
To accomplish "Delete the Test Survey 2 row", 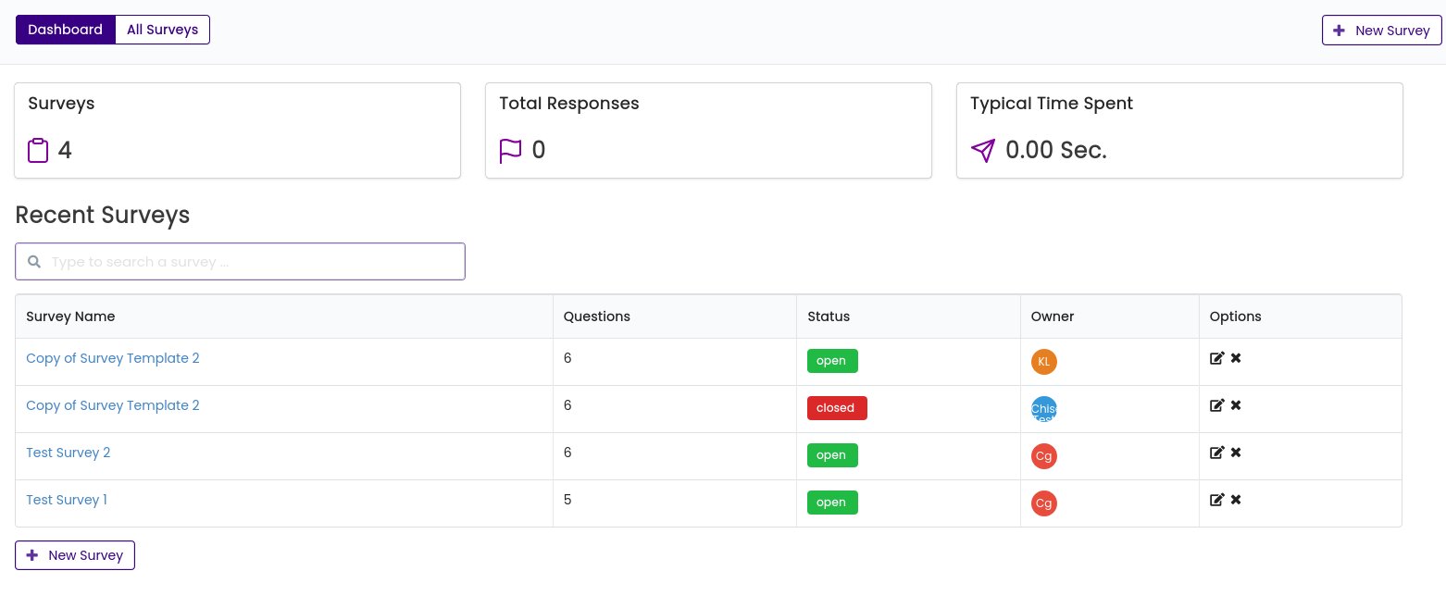I will [x=1236, y=453].
